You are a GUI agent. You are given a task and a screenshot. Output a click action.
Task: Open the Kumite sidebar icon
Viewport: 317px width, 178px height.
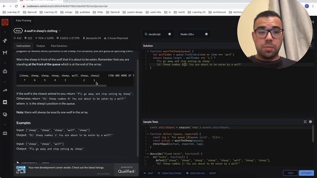[5, 53]
